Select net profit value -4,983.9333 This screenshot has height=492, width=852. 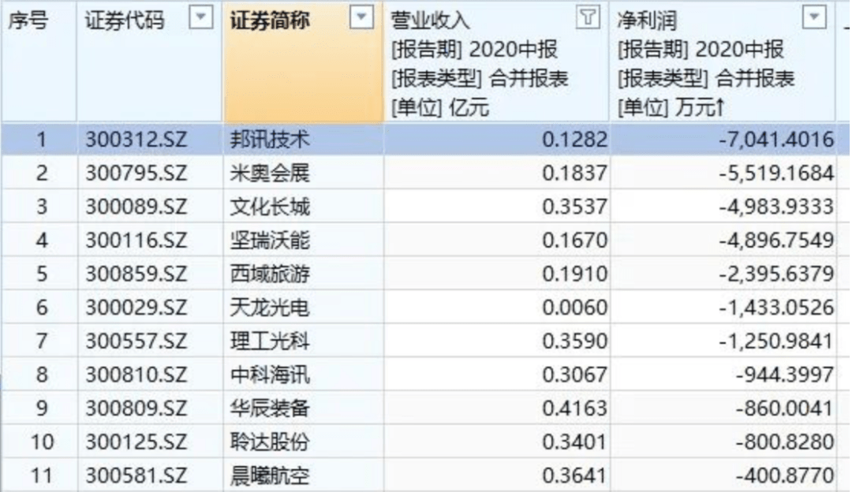click(x=776, y=207)
